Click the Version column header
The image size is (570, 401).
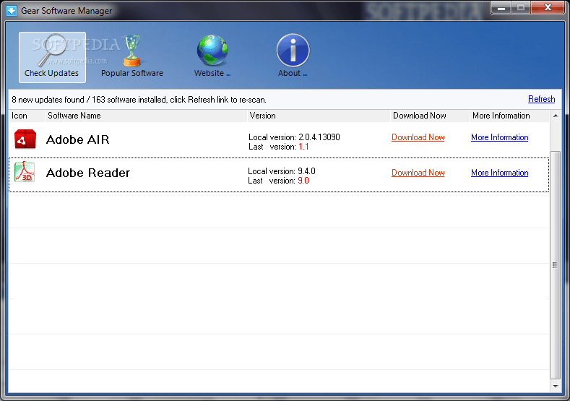[319, 116]
